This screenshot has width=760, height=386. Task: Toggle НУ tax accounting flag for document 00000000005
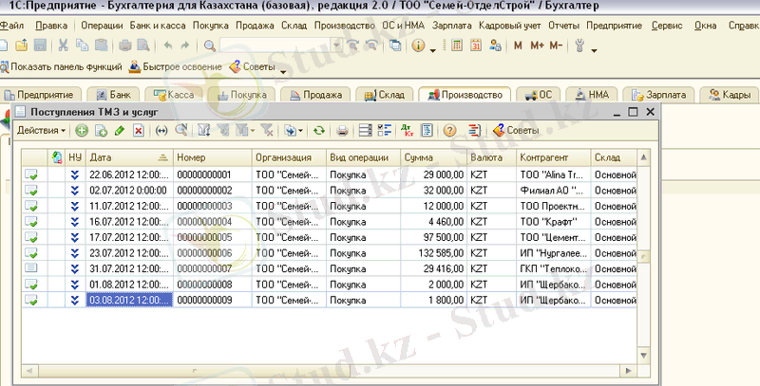pos(75,237)
